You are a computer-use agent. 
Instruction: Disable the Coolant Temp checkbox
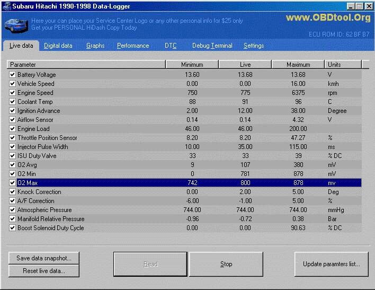click(12, 102)
